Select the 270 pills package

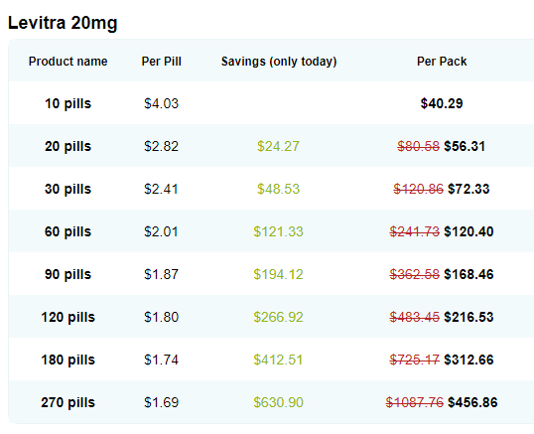(271, 402)
